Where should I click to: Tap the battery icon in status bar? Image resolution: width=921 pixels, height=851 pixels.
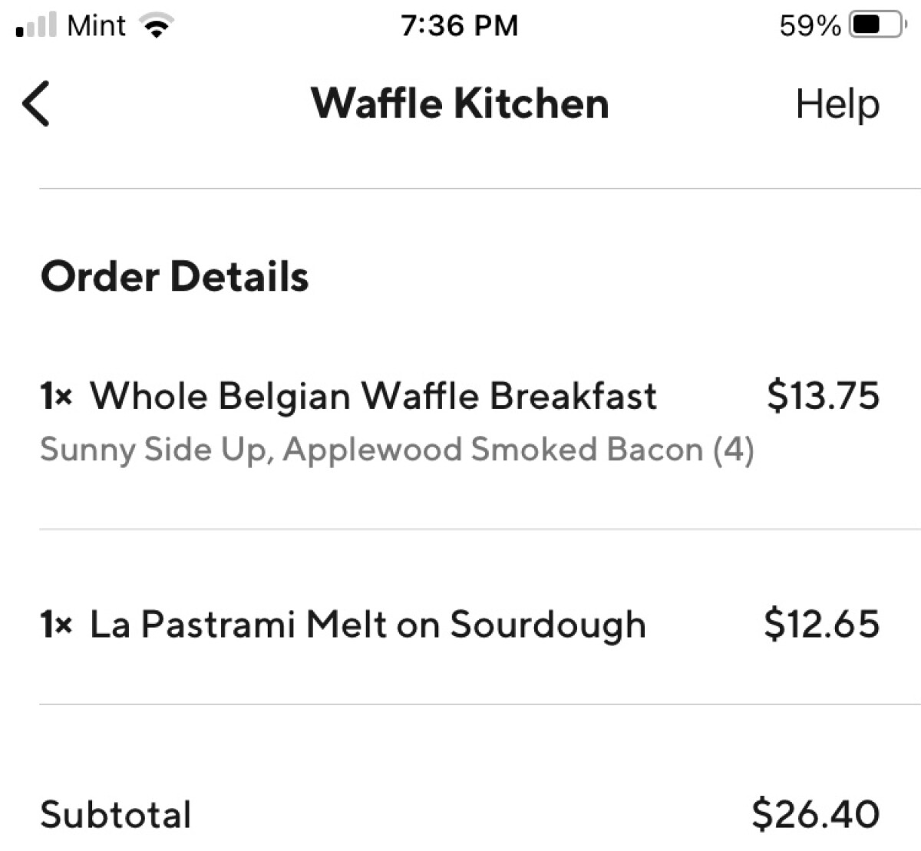(x=875, y=26)
